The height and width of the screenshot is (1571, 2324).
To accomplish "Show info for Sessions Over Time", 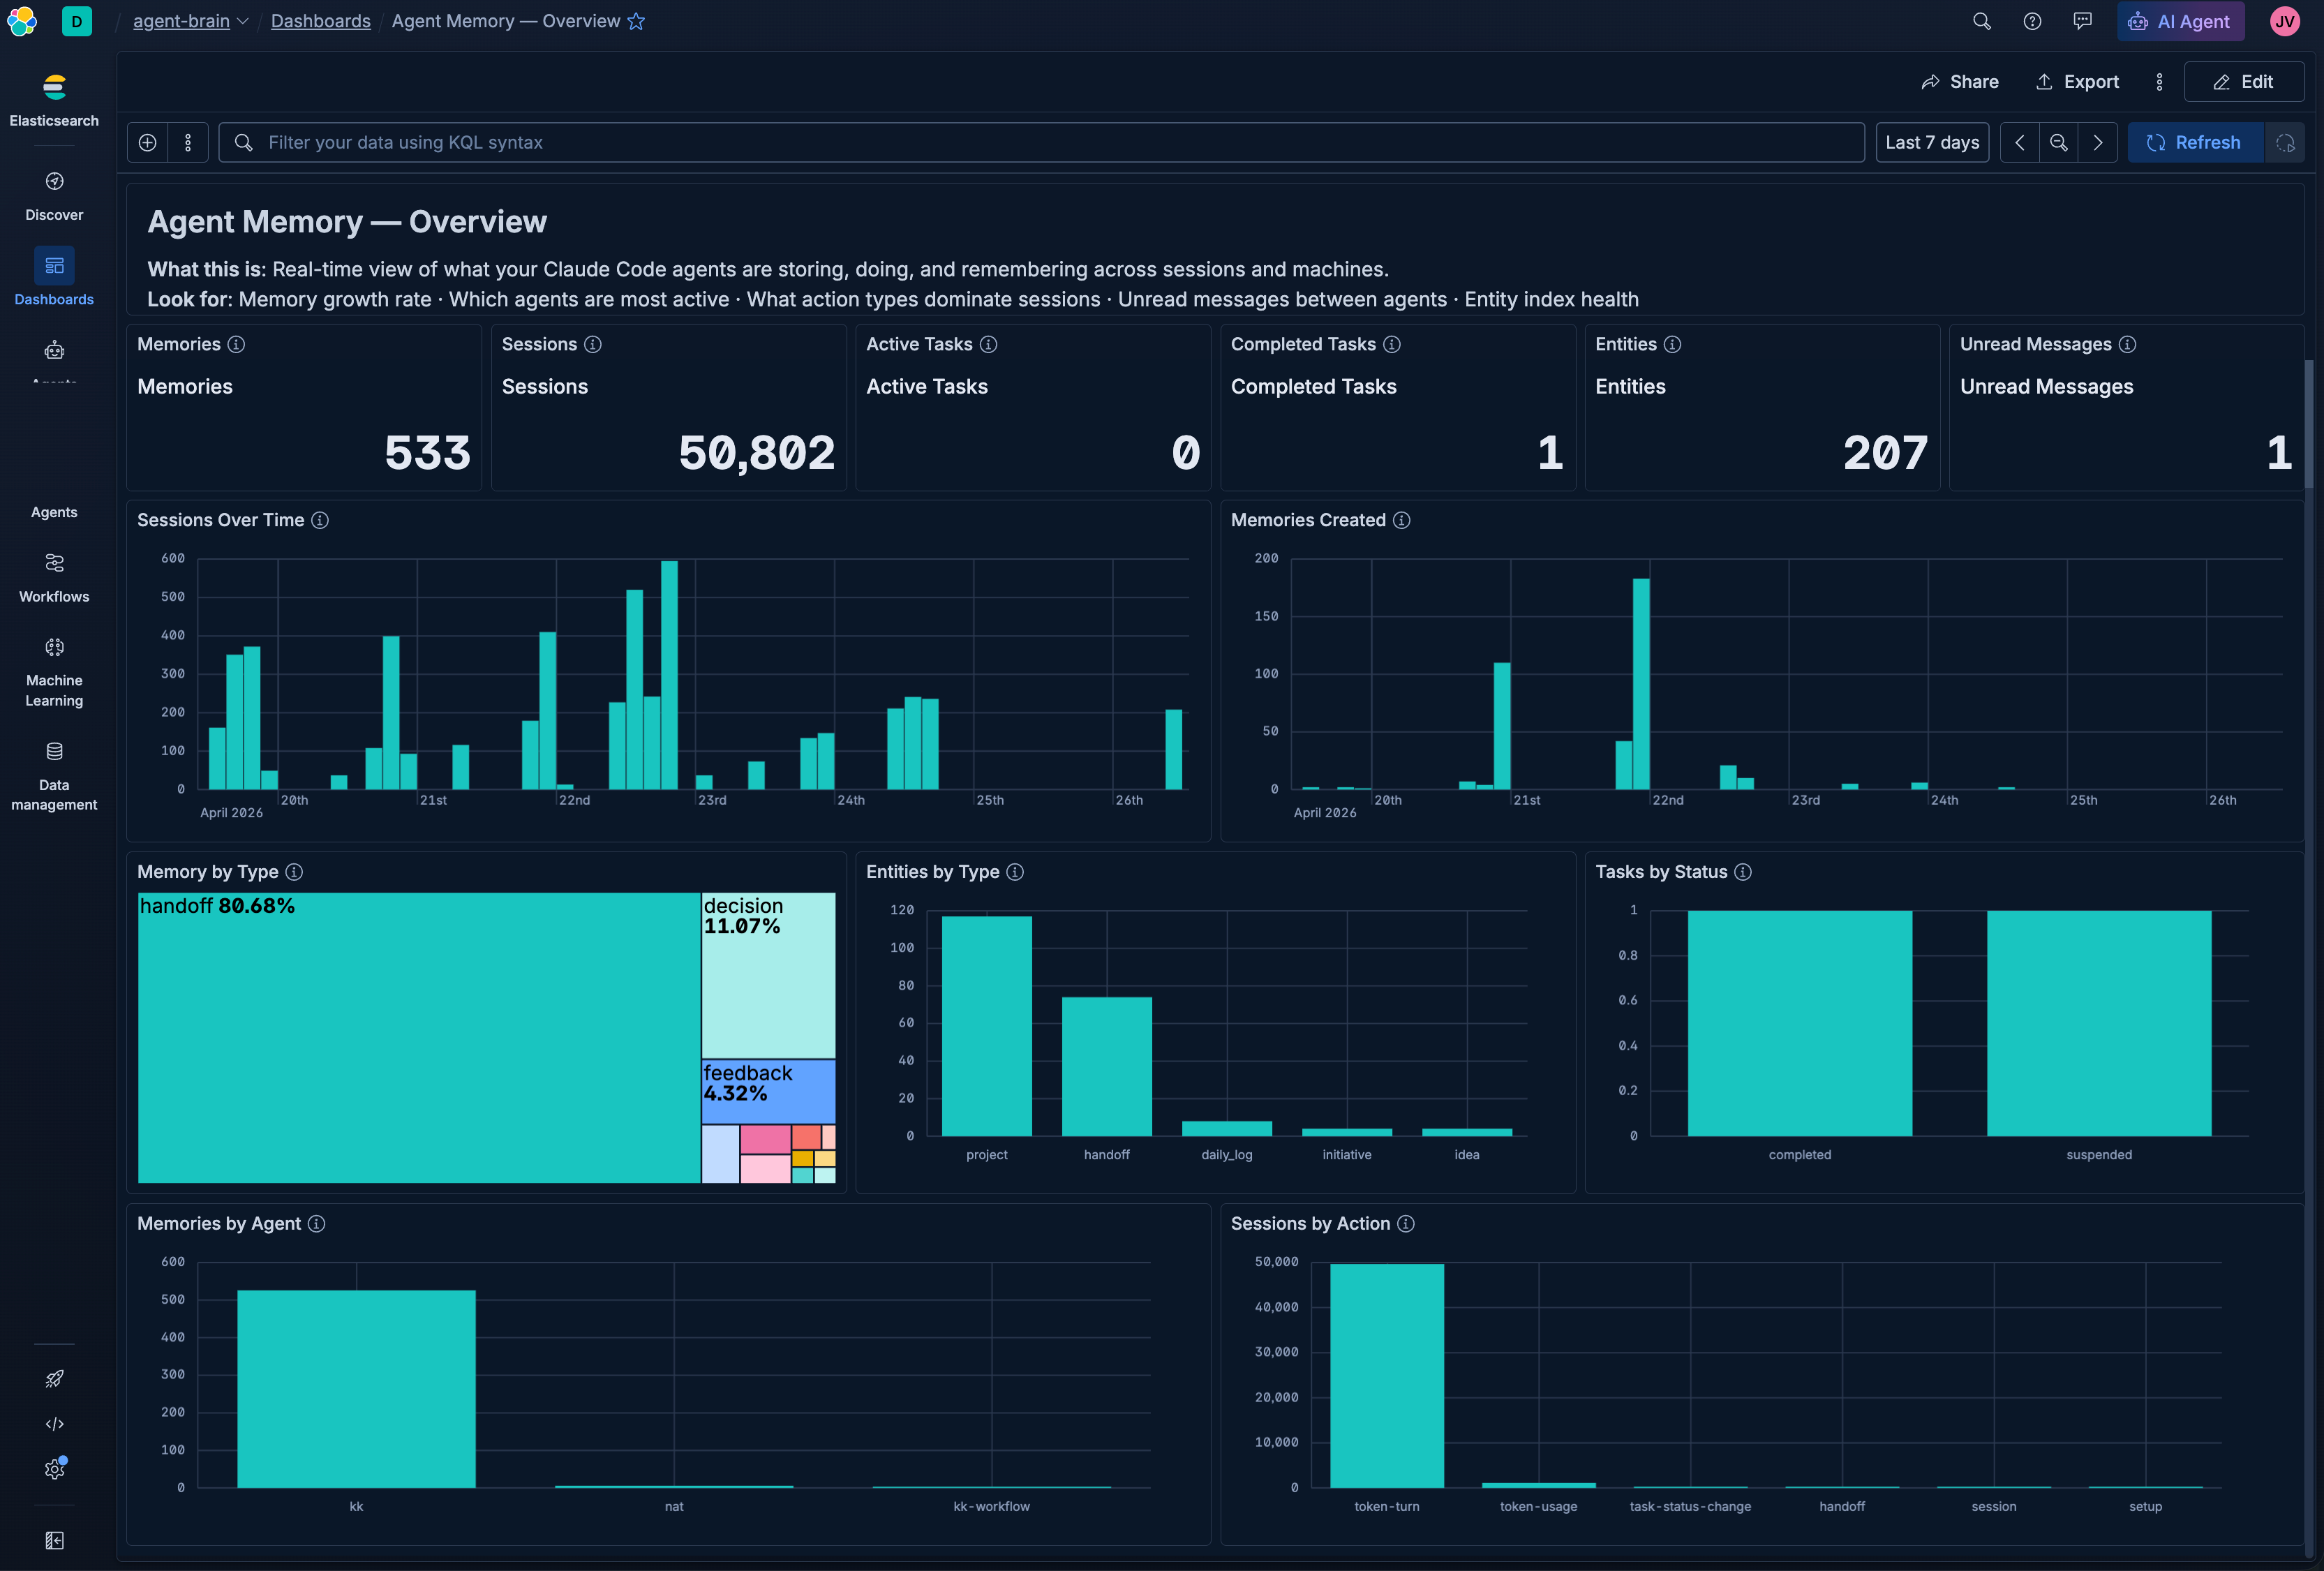I will point(320,520).
